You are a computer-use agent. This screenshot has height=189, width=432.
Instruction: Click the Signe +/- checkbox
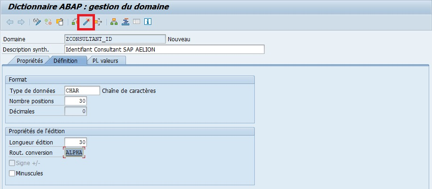pyautogui.click(x=12, y=163)
